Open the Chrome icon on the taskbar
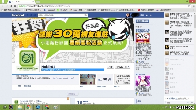196x110 pixels. click(29, 107)
